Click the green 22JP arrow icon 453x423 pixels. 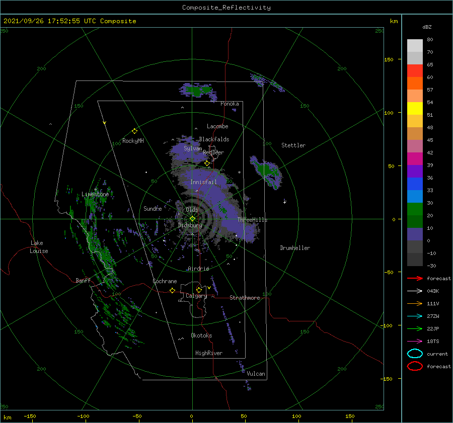415,328
